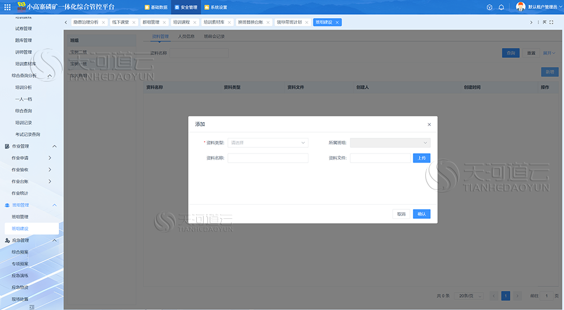The height and width of the screenshot is (310, 564).
Task: Switch to the 隐患治理分析 tab
Action: [86, 23]
